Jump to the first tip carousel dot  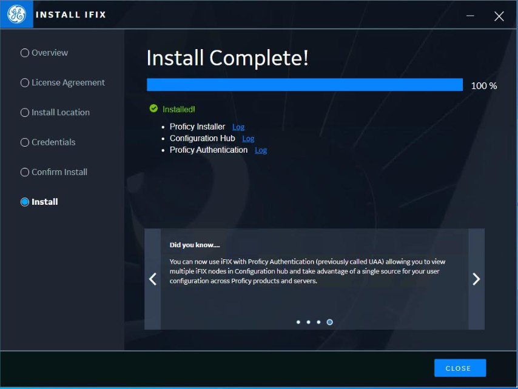[298, 322]
